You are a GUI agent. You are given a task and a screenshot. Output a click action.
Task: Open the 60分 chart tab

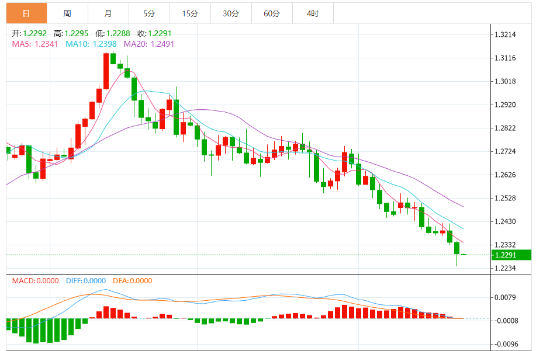click(x=272, y=13)
